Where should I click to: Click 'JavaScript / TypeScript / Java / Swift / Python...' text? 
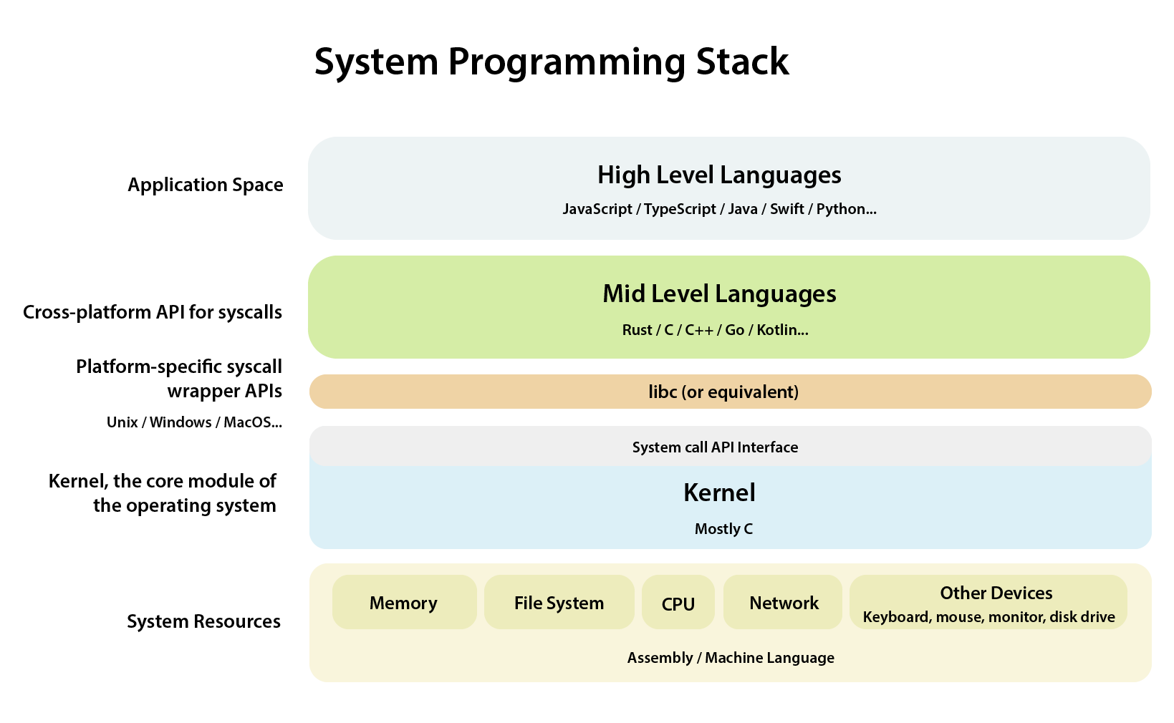[x=719, y=209]
